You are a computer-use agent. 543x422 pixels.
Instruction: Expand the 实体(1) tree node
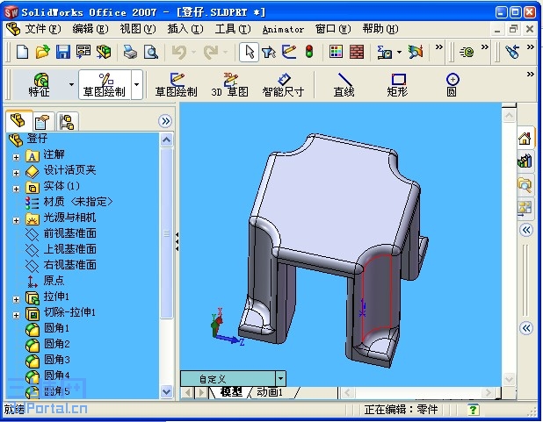[16, 189]
